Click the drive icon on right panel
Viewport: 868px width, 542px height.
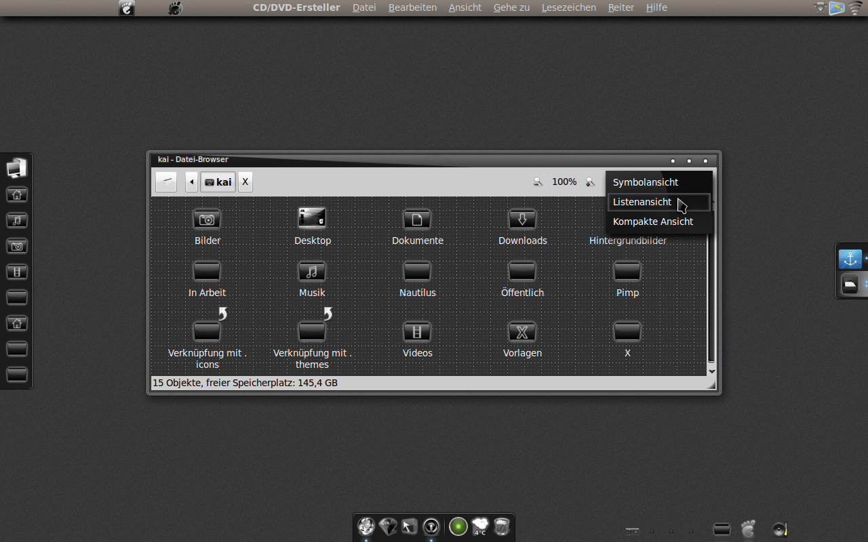pos(850,284)
